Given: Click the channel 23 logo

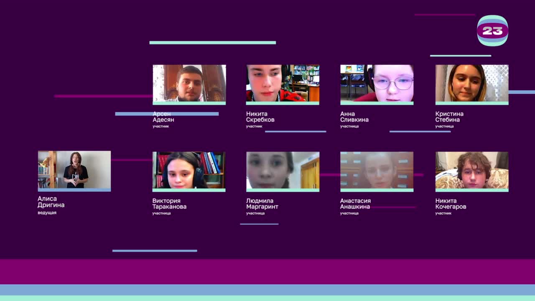Looking at the screenshot, I should (x=492, y=31).
